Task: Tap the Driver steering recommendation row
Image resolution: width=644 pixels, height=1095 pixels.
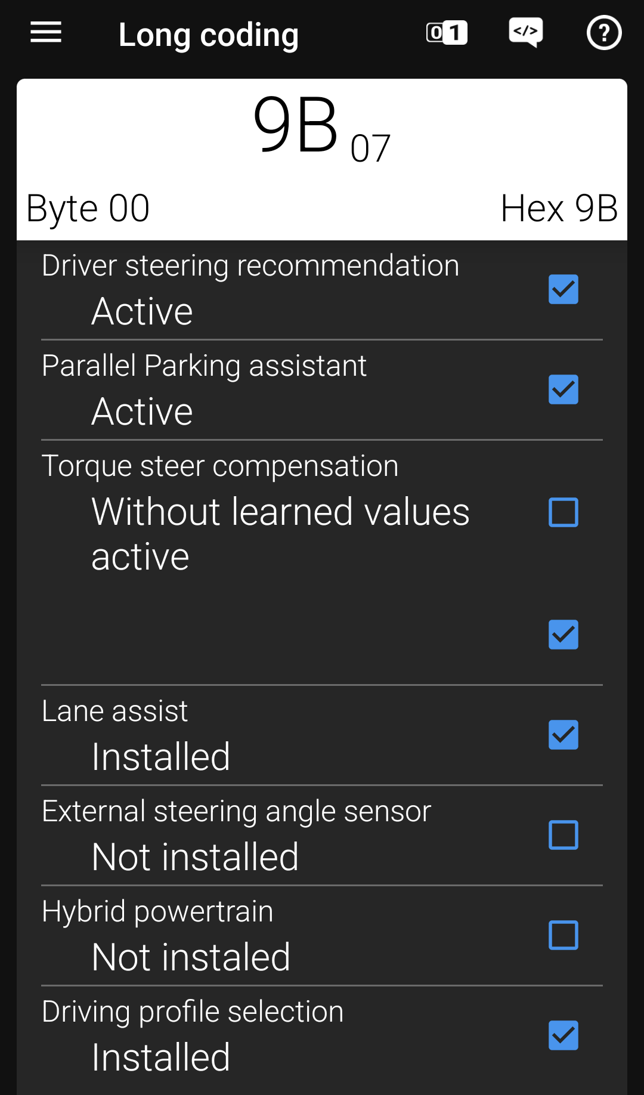Action: click(x=250, y=266)
